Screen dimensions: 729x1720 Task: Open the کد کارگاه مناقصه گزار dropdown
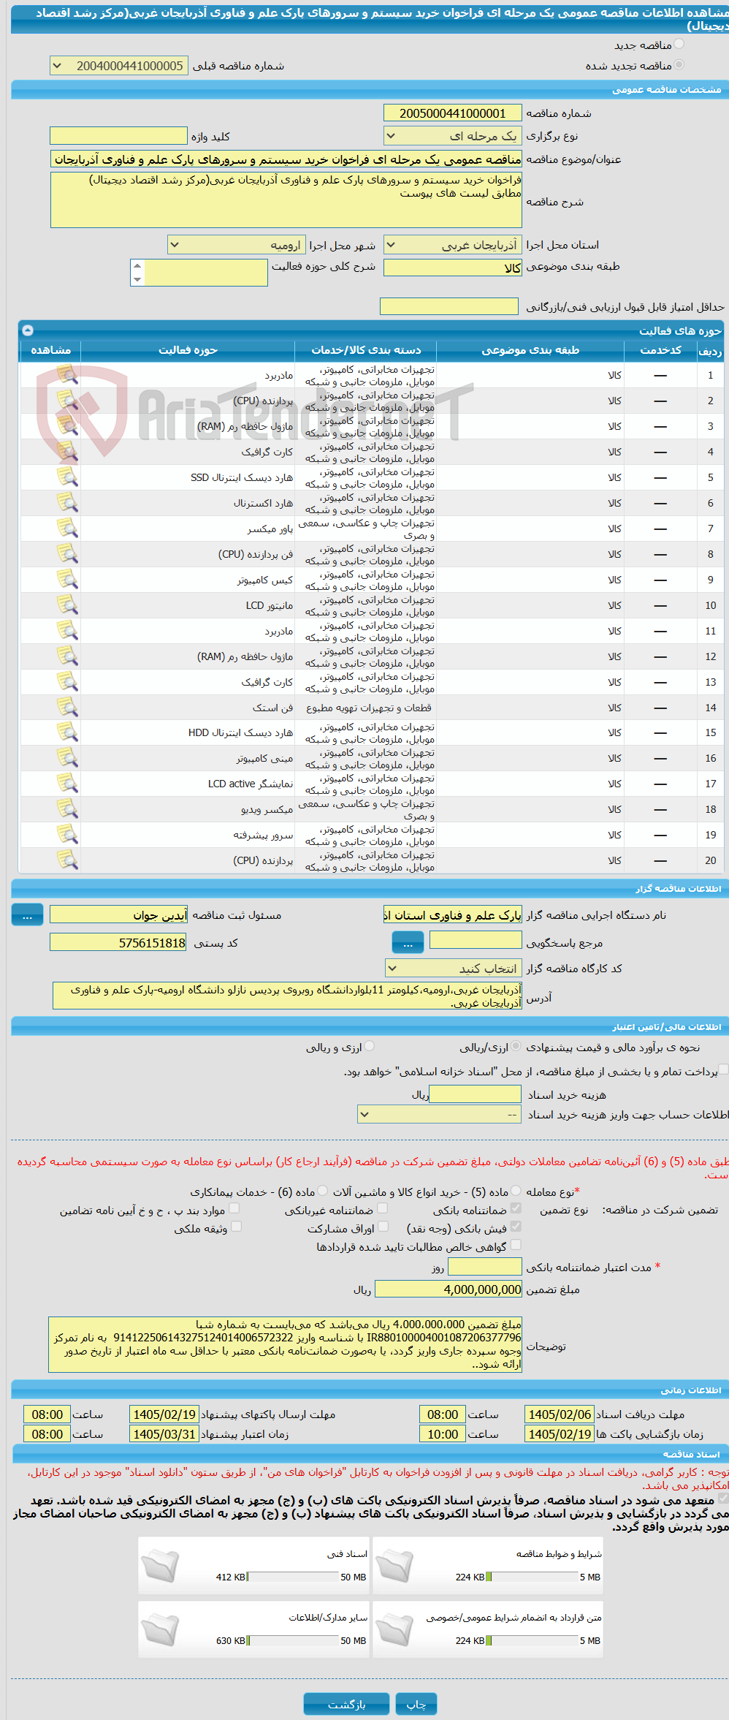pos(453,969)
